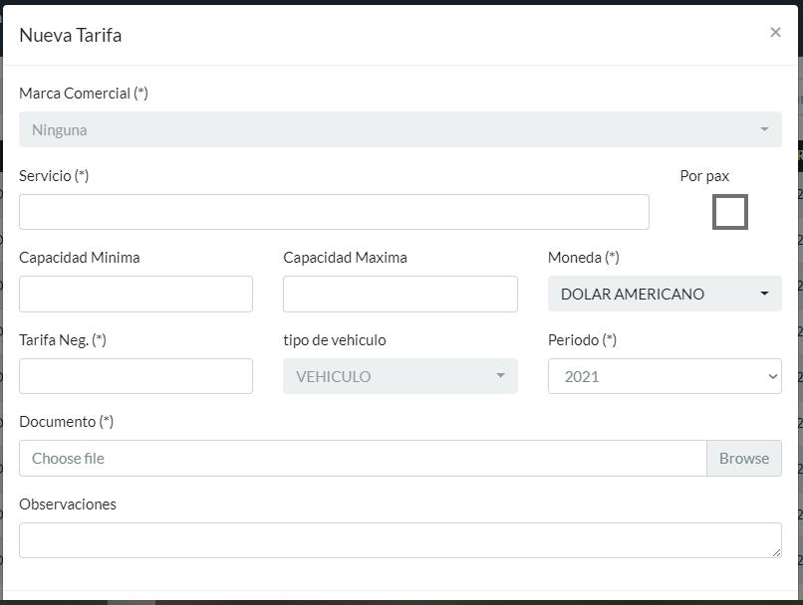Expand the Moneda currency dropdown
Image resolution: width=803 pixels, height=605 pixels.
pos(665,295)
